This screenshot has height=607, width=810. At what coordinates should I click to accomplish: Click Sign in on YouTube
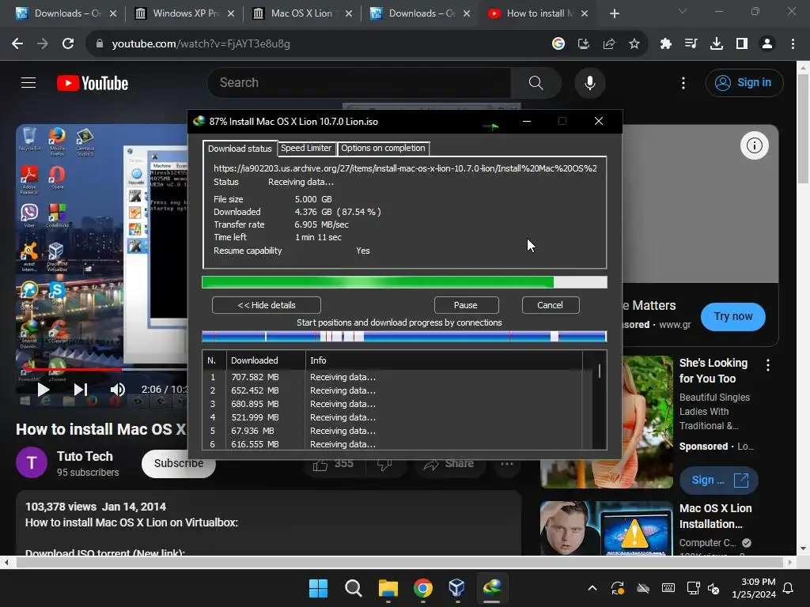click(x=744, y=82)
